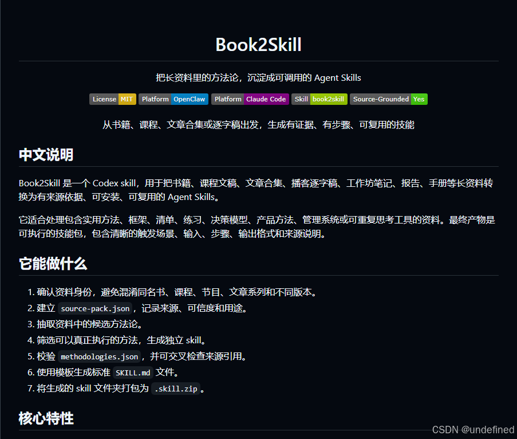Click the tagline ending with Agent Skills
This screenshot has height=439, width=517.
click(x=259, y=78)
